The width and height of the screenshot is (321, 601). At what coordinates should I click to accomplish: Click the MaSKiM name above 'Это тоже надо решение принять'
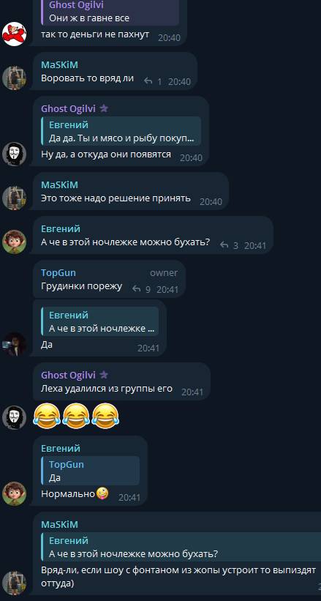59,184
